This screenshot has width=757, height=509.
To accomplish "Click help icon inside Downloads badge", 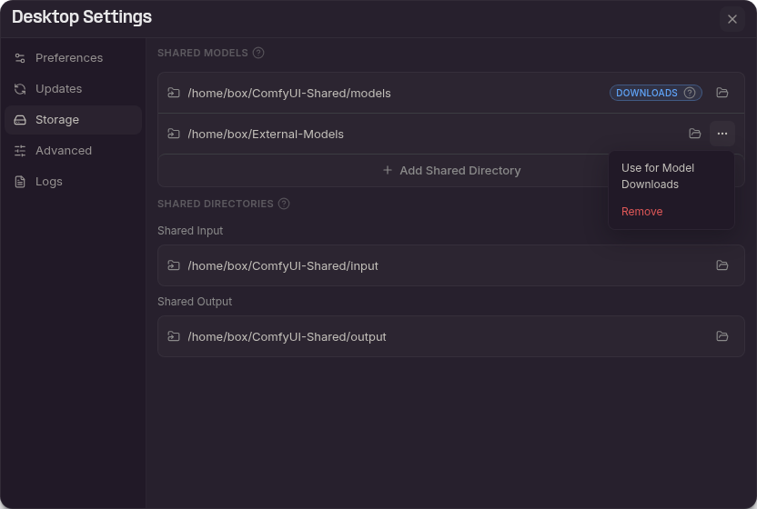I will [690, 93].
